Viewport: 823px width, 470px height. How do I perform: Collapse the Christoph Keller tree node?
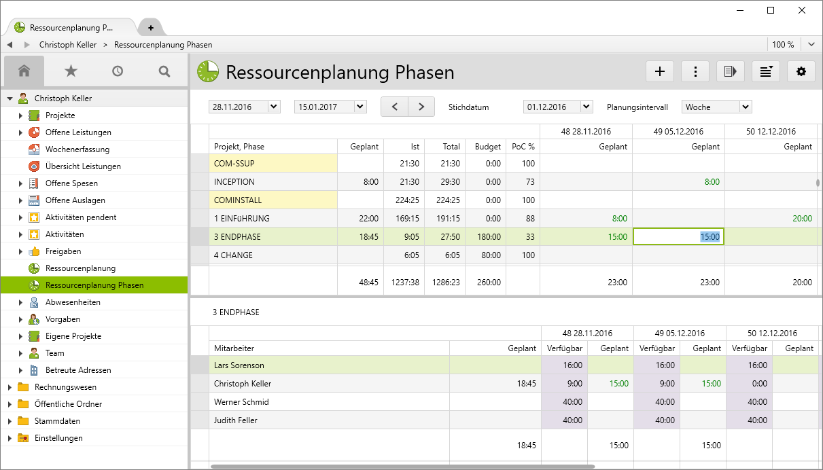pyautogui.click(x=10, y=98)
